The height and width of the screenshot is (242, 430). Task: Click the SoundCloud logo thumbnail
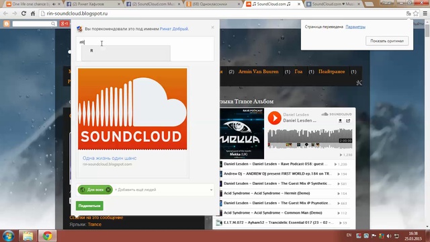(x=132, y=109)
